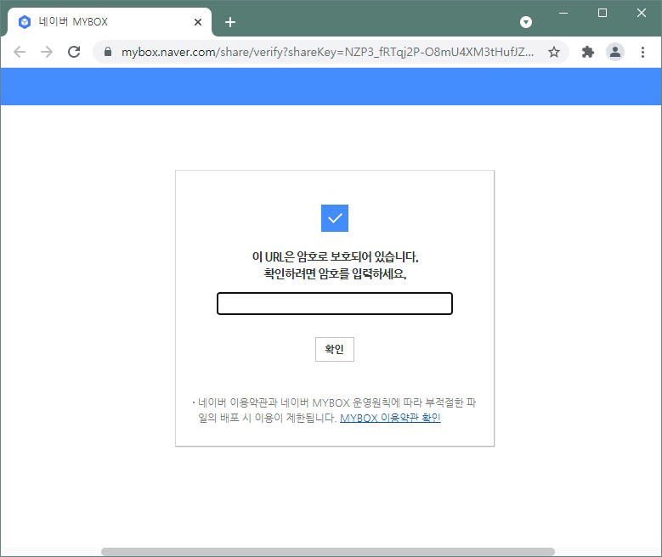
Task: Click the 확인 confirm button
Action: tap(335, 349)
